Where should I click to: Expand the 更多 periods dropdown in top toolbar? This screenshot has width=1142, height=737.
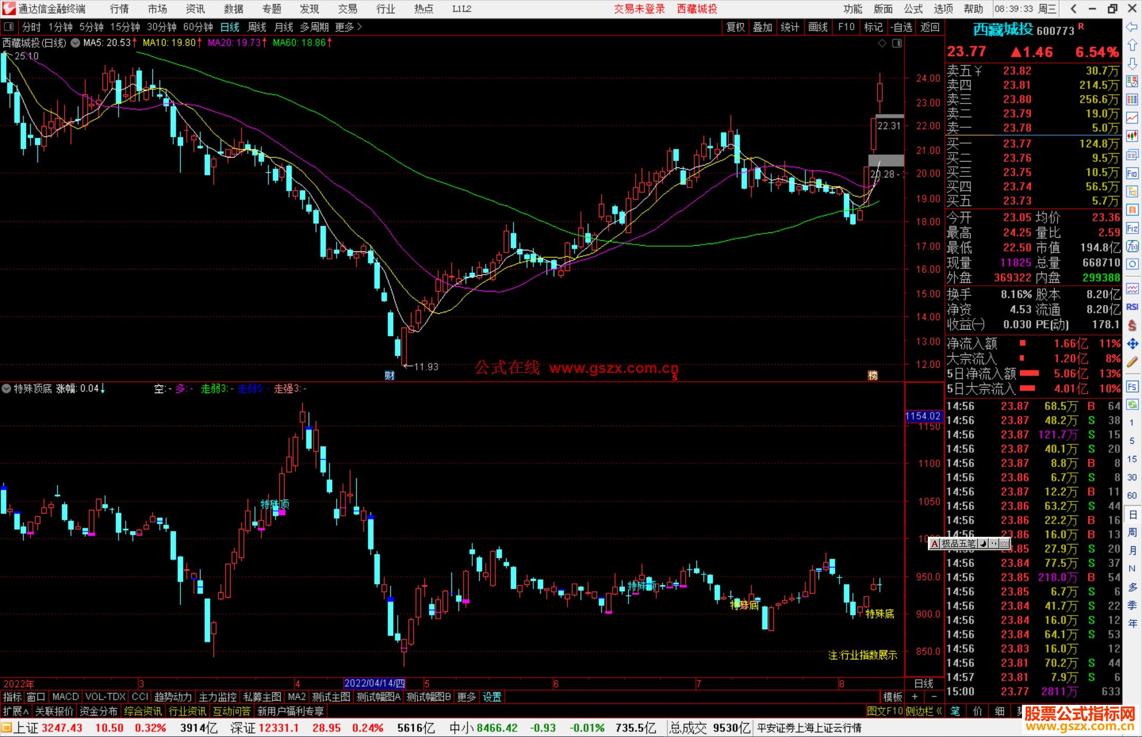[x=348, y=27]
